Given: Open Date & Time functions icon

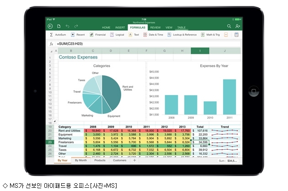Looking at the screenshot, I should (145, 35).
